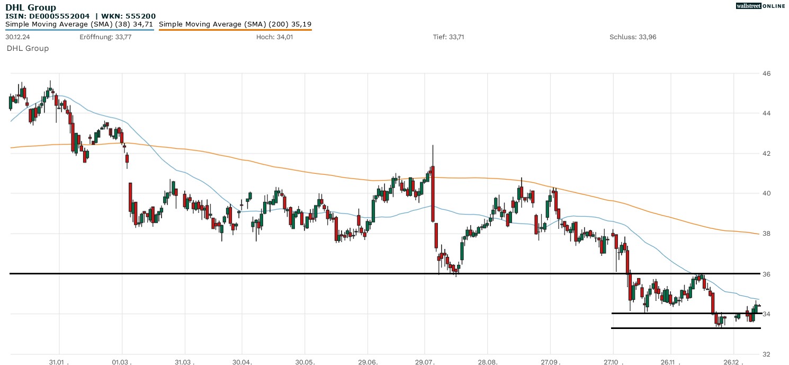Click the Hoch 34,01 value
789x365 pixels.
[274, 37]
